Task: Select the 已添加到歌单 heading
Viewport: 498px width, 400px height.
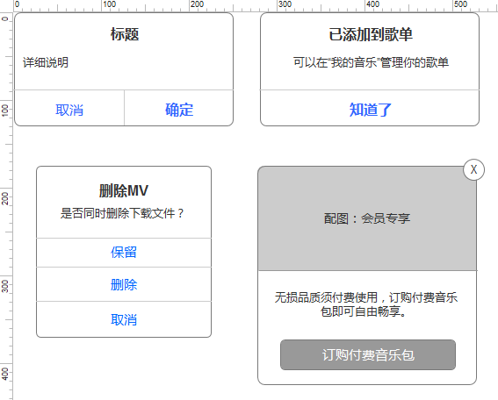Action: click(x=371, y=34)
